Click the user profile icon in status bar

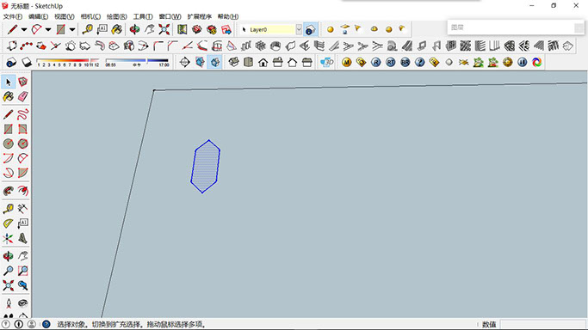coord(32,324)
